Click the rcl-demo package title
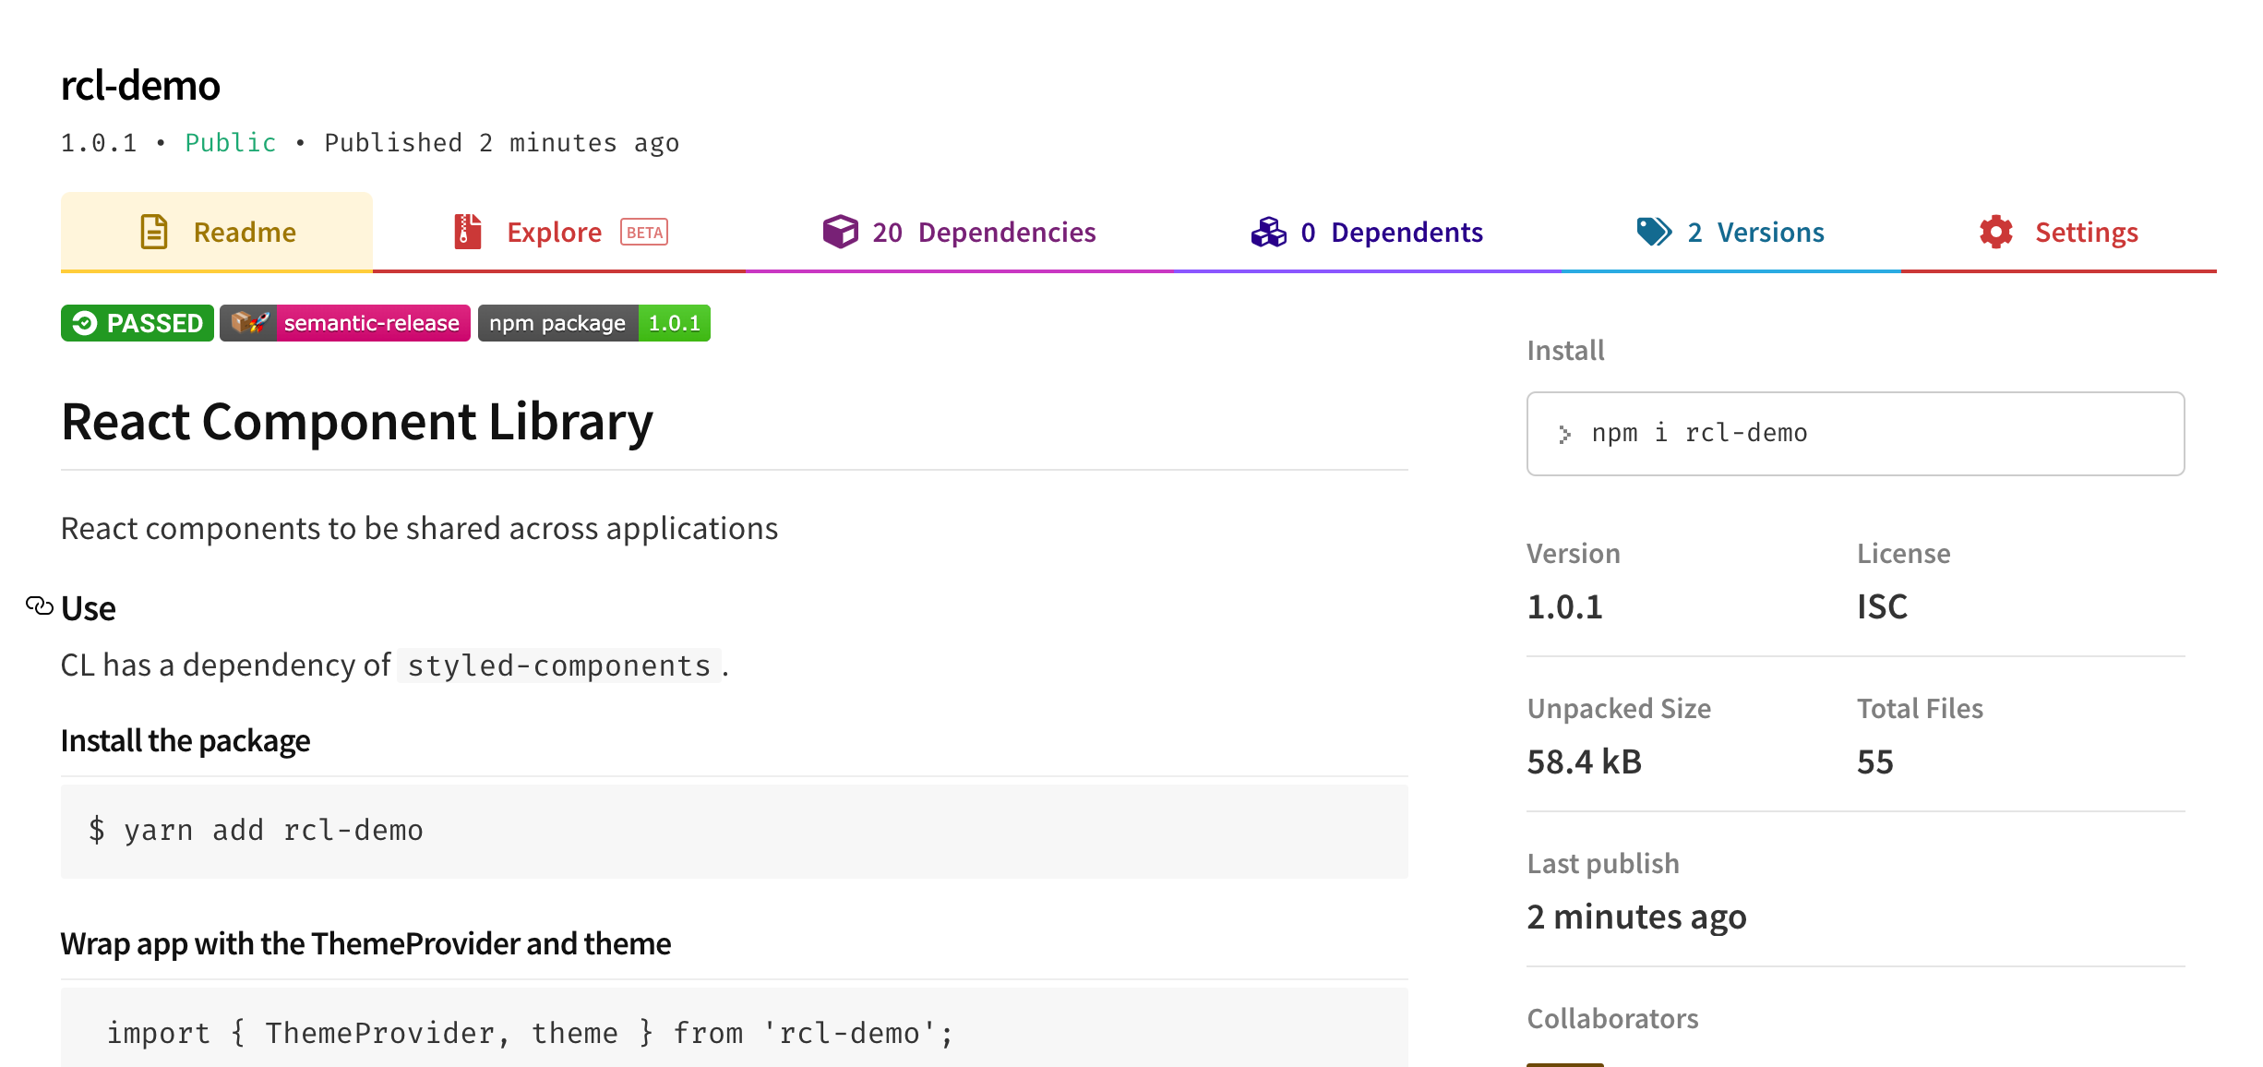Screen dimensions: 2263x1067 pos(140,85)
